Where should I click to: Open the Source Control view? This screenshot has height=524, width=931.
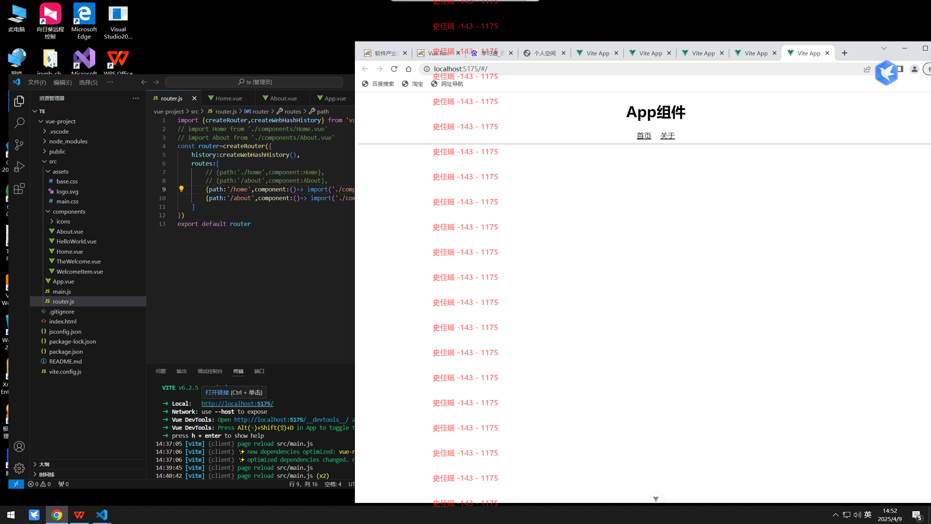[19, 145]
